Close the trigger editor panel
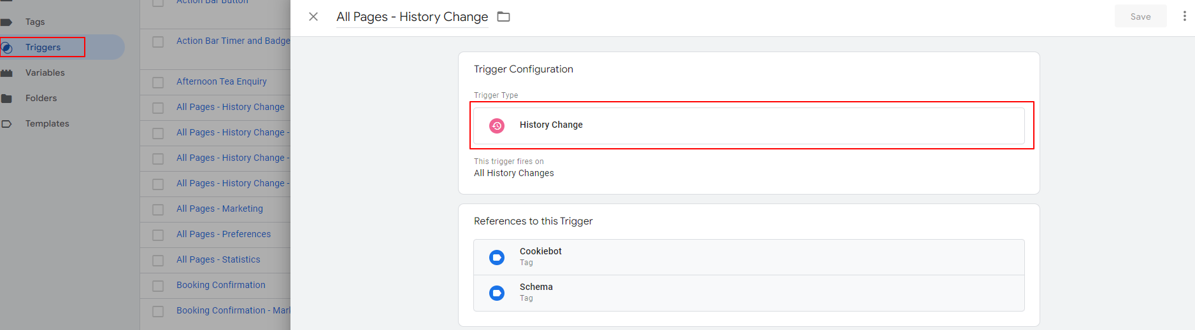This screenshot has width=1195, height=330. point(313,17)
